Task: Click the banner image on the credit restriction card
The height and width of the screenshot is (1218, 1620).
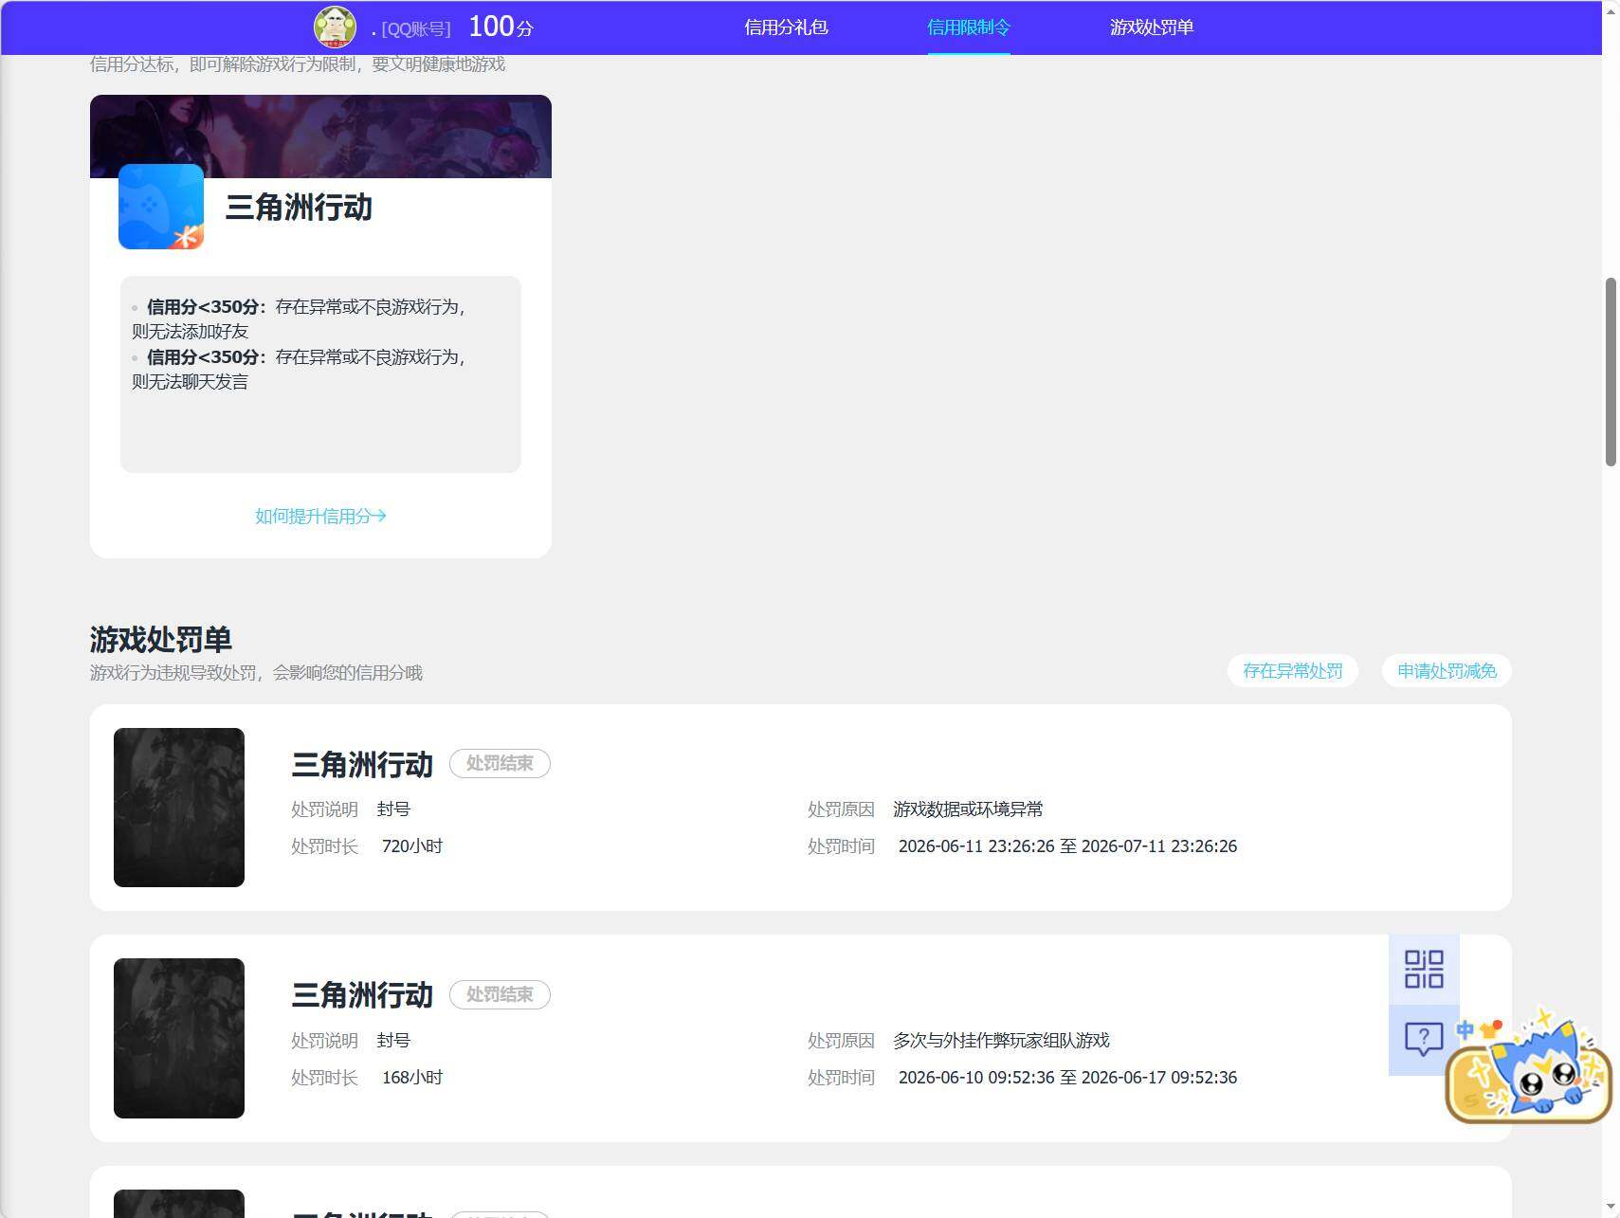Action: pyautogui.click(x=320, y=136)
